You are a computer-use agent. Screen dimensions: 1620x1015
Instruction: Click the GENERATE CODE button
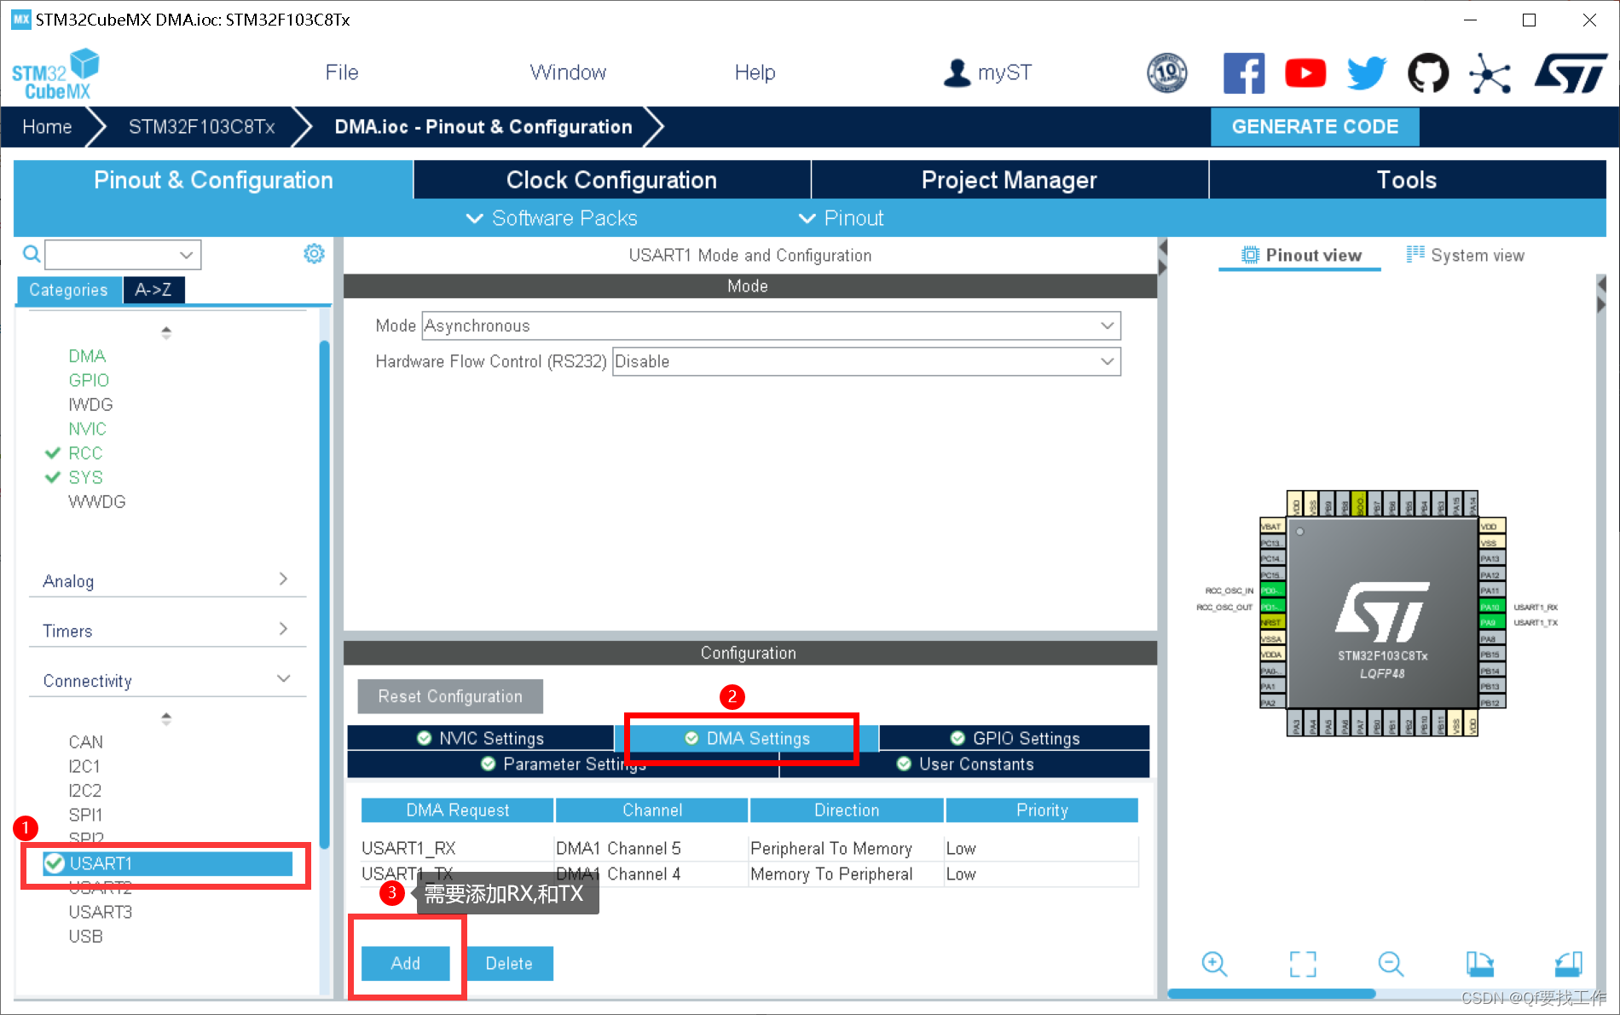click(x=1315, y=126)
